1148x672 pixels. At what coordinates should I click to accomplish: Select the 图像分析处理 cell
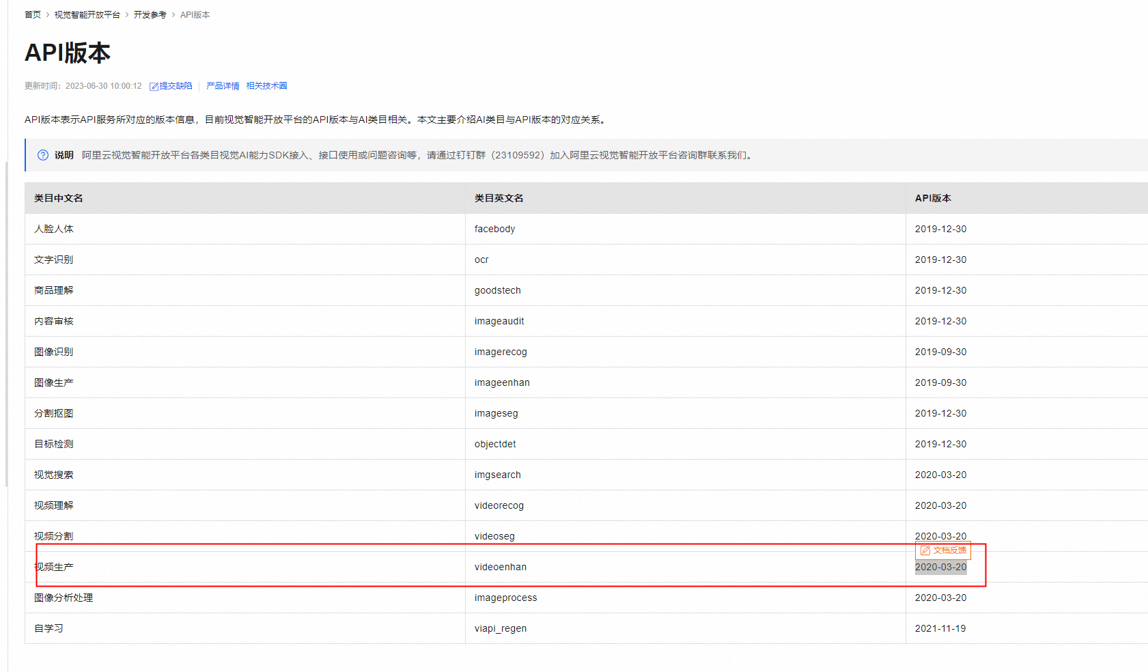(245, 598)
